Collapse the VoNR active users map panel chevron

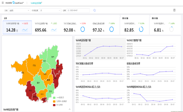point(70,109)
